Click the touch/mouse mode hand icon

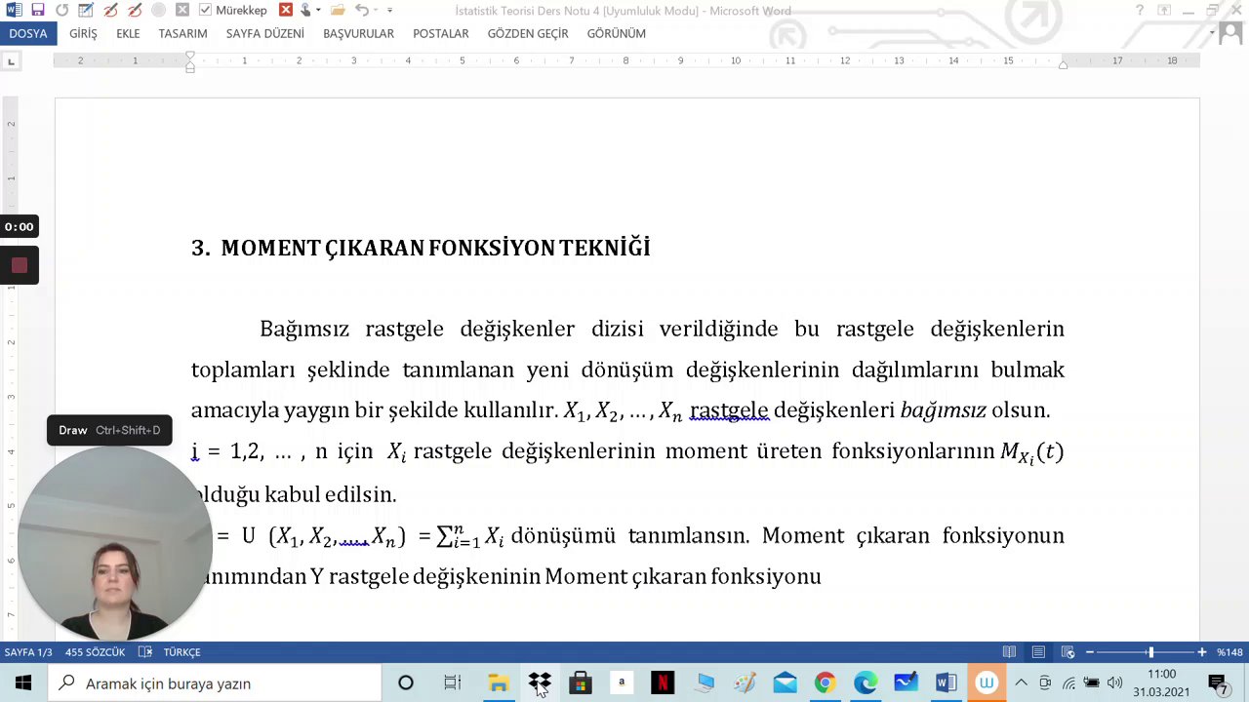306,10
